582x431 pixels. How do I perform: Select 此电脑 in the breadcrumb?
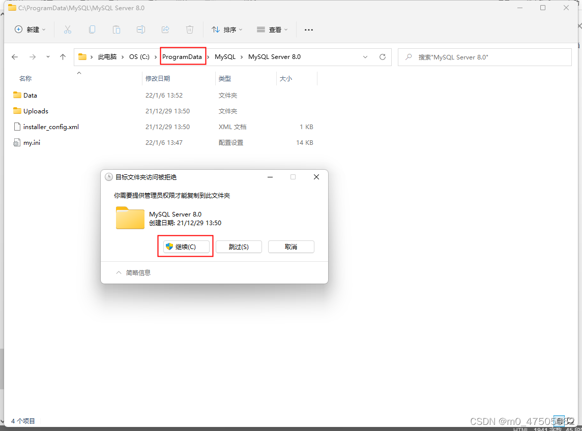coord(107,57)
